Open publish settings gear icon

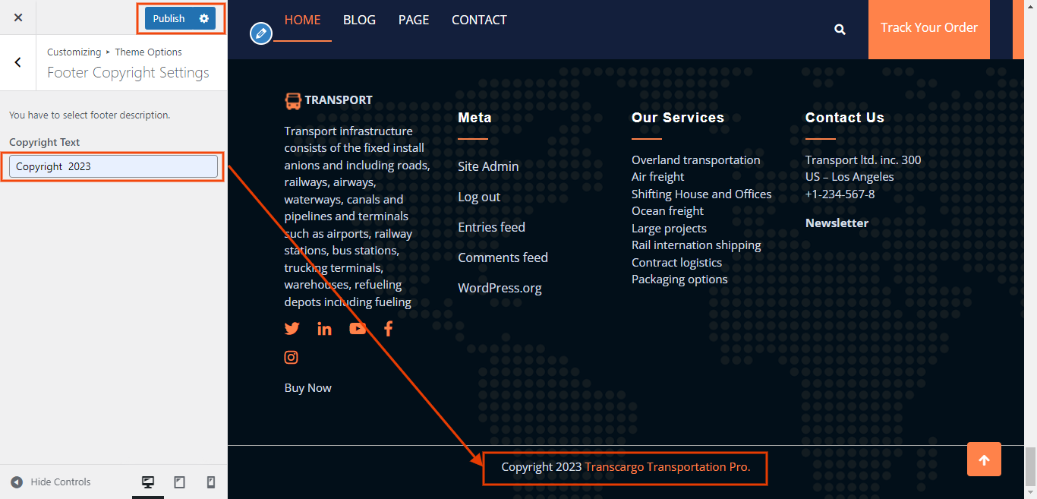coord(203,18)
